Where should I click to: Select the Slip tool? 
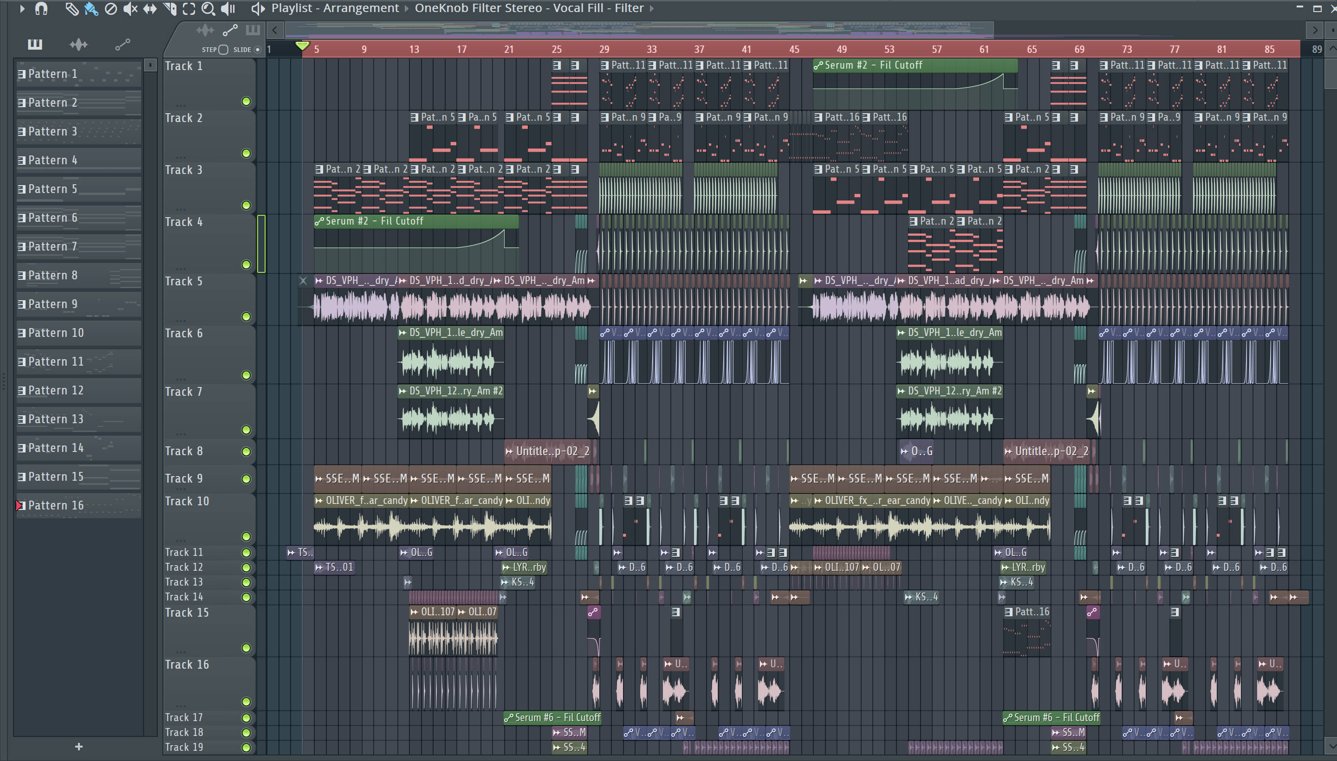click(149, 8)
